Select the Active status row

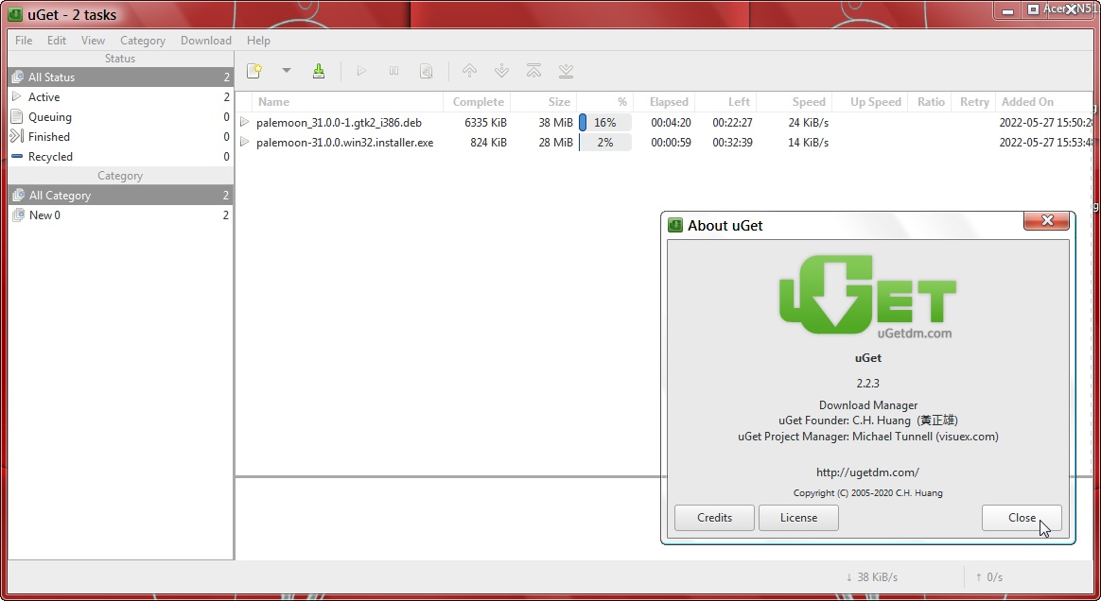click(x=120, y=96)
